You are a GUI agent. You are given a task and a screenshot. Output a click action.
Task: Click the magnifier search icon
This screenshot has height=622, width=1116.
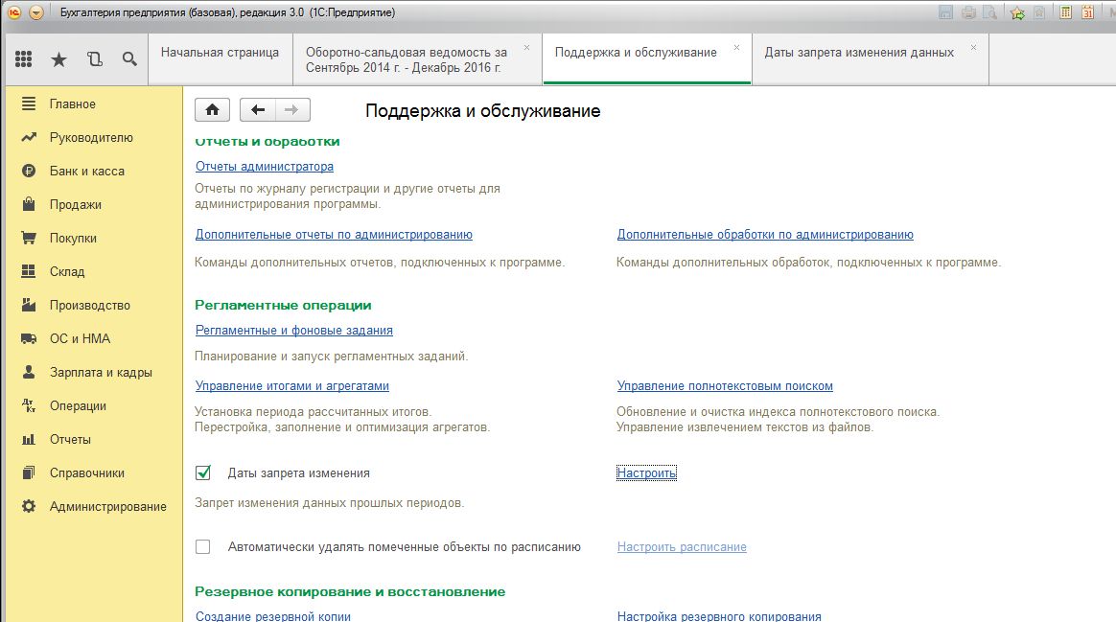(129, 59)
